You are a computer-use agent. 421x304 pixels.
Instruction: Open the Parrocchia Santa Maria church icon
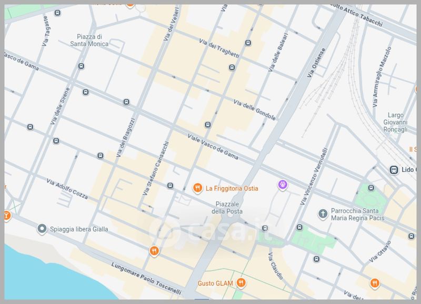click(x=323, y=214)
